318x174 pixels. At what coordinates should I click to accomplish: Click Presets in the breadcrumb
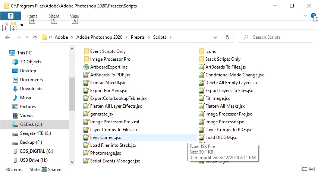(x=138, y=37)
